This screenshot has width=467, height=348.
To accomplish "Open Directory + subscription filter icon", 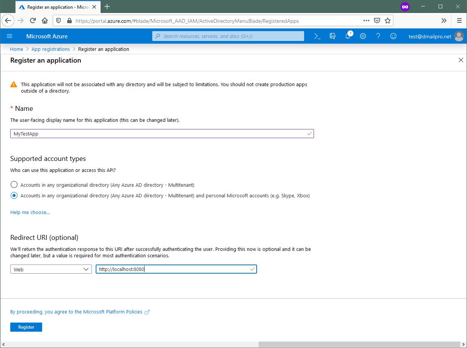I will coord(333,36).
